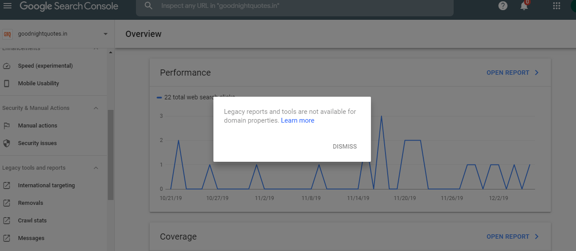
Task: Open the Coverage report
Action: (x=508, y=236)
